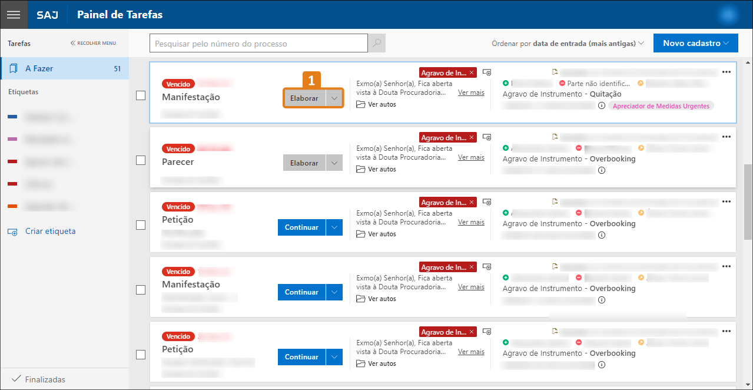Viewport: 753px width, 390px height.
Task: Select the Parecer task checkbox
Action: coord(141,160)
